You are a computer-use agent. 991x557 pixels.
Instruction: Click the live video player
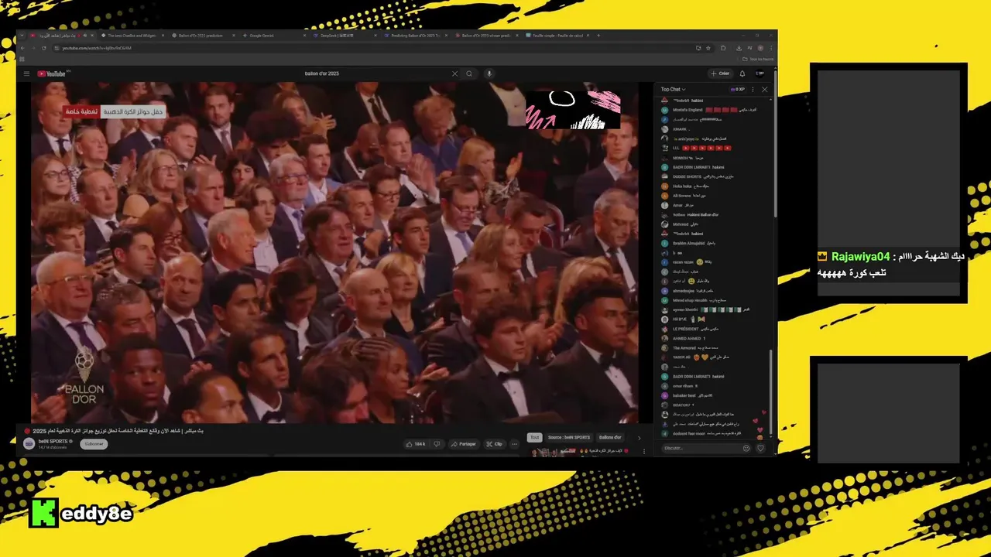pos(334,252)
